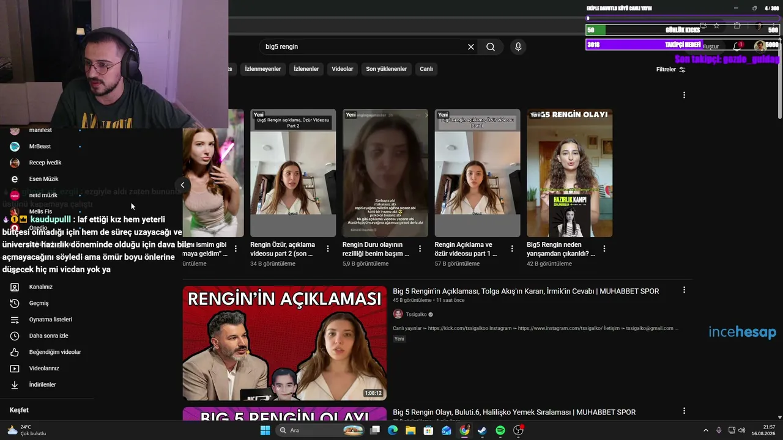This screenshot has width=783, height=440.
Task: Select the İzlenenler filter chip
Action: click(306, 69)
